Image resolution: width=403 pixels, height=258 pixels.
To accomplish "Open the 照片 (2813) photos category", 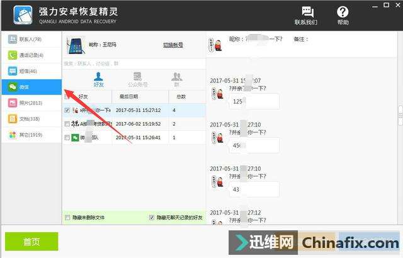I will click(x=30, y=103).
